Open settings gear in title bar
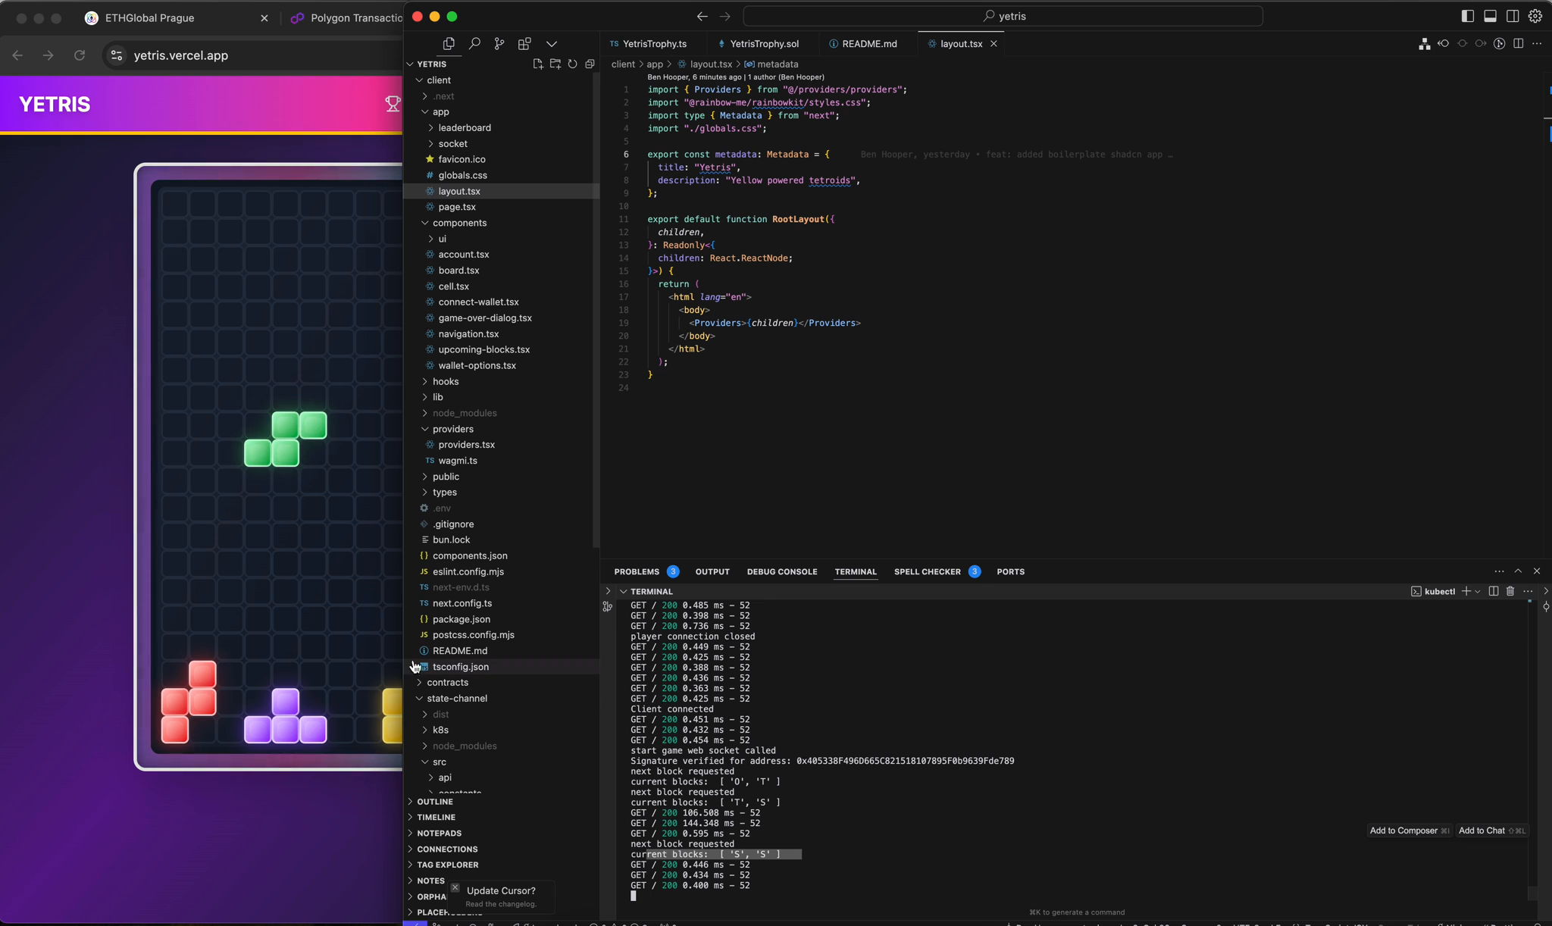 click(1535, 16)
